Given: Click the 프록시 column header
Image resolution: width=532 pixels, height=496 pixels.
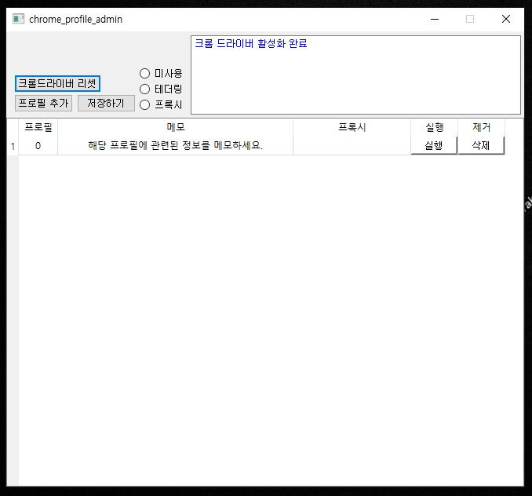Looking at the screenshot, I should click(352, 127).
